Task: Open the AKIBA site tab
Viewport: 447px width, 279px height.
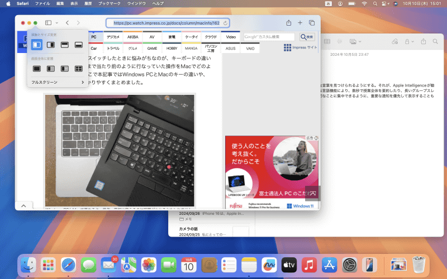Action: pos(132,37)
